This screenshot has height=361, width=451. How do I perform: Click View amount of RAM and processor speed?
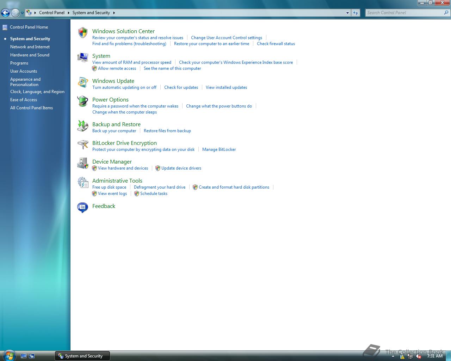tap(132, 62)
